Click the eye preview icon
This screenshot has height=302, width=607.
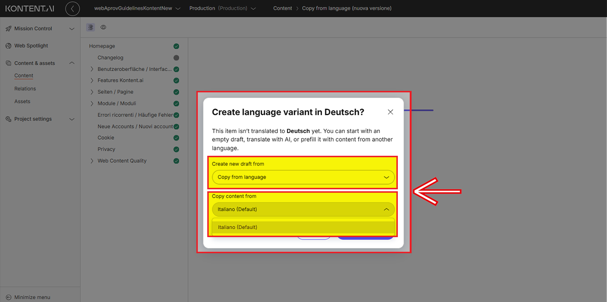[x=103, y=27]
